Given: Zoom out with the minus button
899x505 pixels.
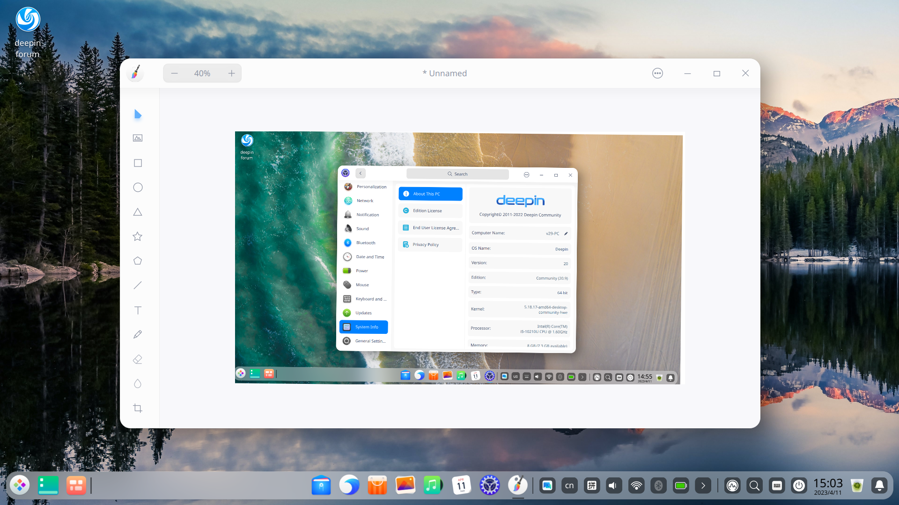Looking at the screenshot, I should click(x=174, y=73).
